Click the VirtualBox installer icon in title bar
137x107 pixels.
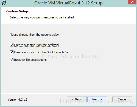(4, 3)
